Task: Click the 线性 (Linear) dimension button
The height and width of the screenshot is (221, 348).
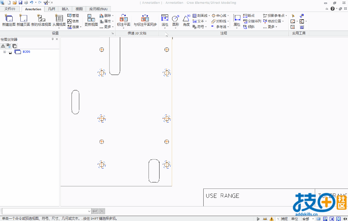Action: pos(165,20)
